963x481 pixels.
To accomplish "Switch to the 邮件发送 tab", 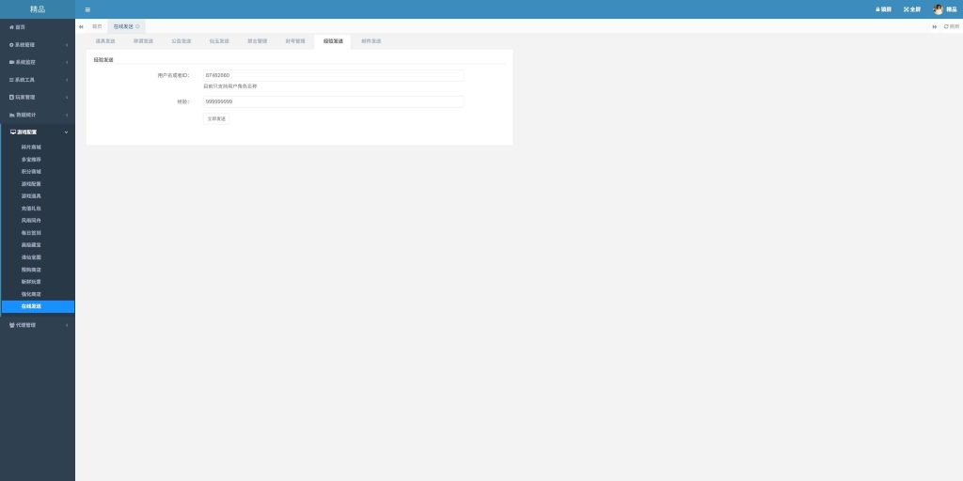I will (371, 41).
